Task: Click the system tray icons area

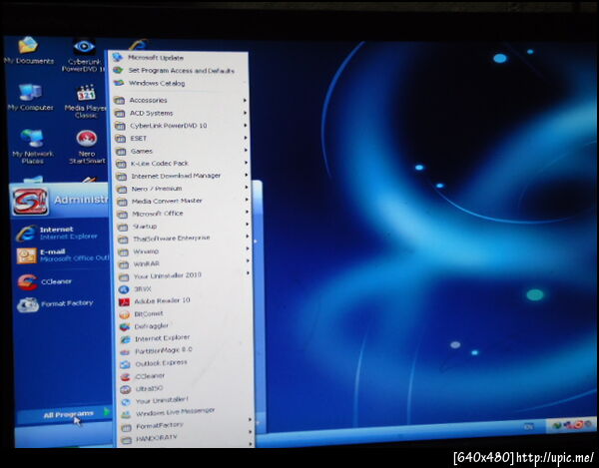Action: [x=572, y=424]
